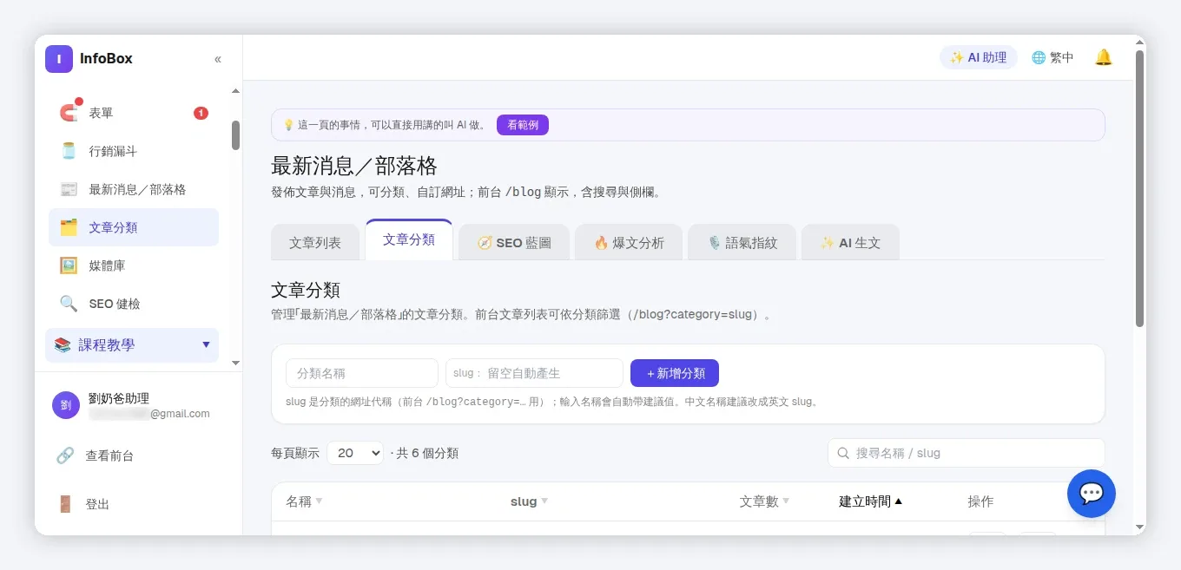Click 登出 to log out
The height and width of the screenshot is (570, 1181).
[97, 504]
